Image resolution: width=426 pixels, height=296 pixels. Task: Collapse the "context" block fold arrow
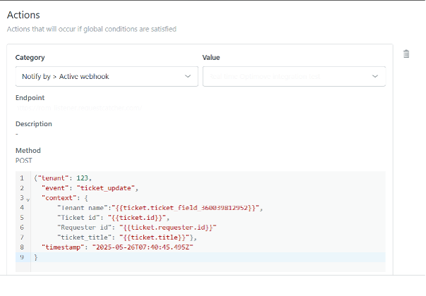point(28,199)
